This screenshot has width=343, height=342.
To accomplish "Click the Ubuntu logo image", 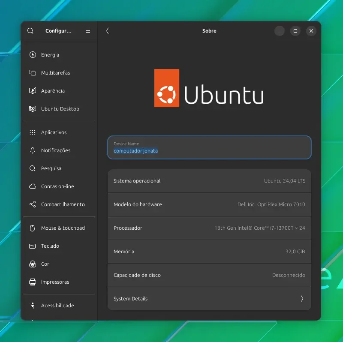I will pyautogui.click(x=209, y=88).
